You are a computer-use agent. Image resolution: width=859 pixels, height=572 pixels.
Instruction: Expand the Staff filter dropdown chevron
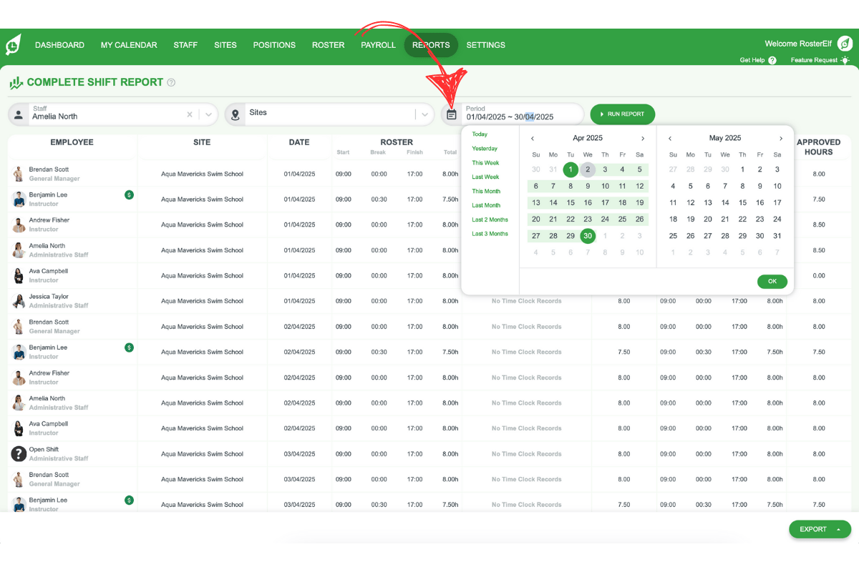click(208, 114)
